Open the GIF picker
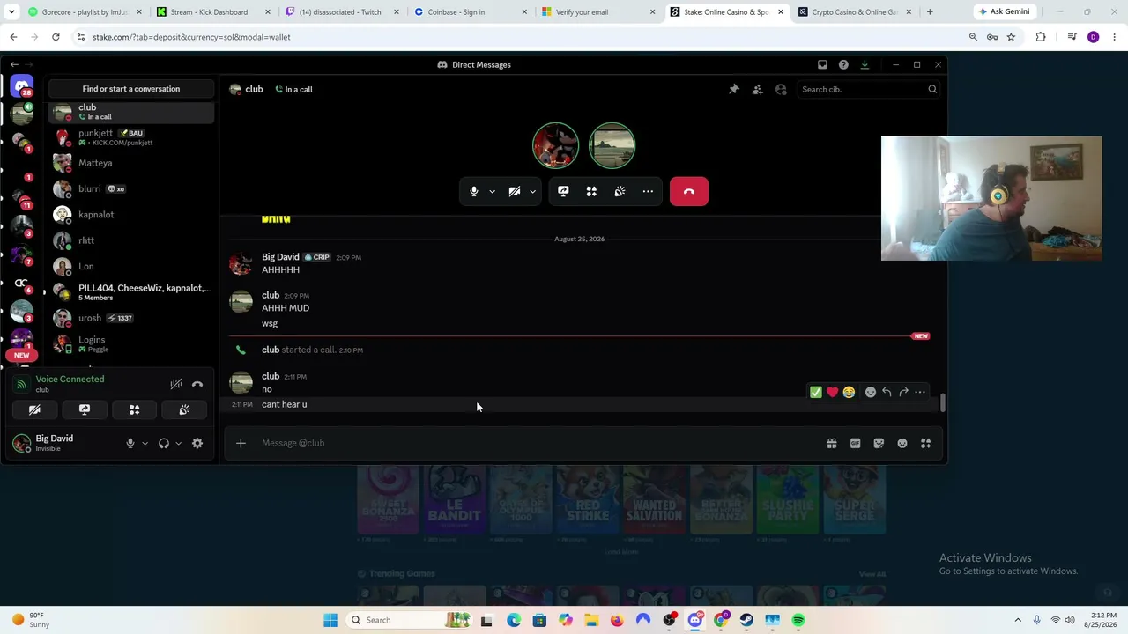This screenshot has height=634, width=1128. (x=855, y=443)
